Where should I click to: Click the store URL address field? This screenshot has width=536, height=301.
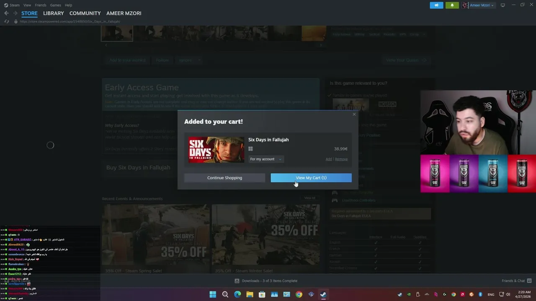(x=70, y=21)
